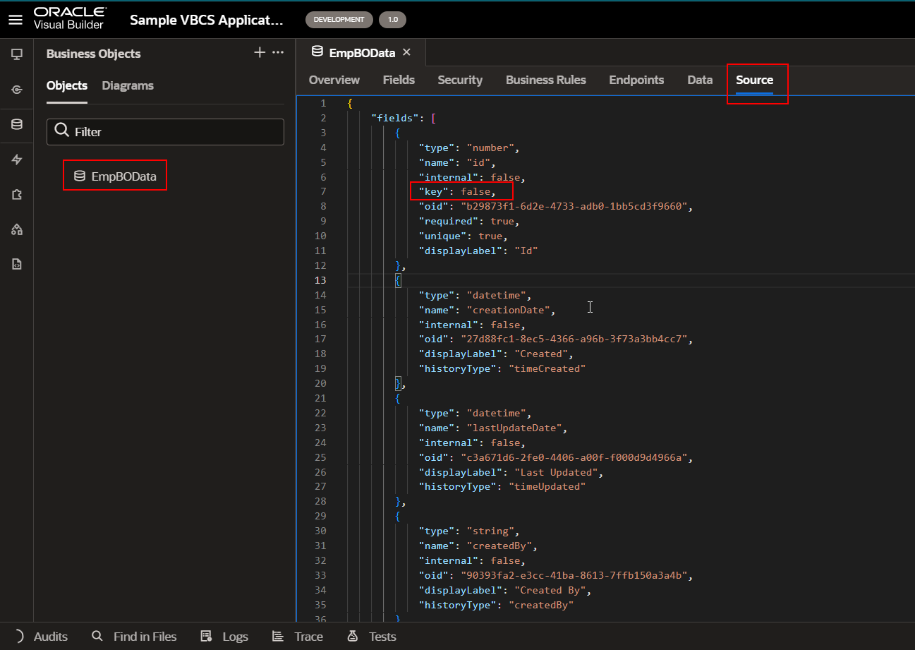
Task: Open the Business Rules tab
Action: coord(546,80)
